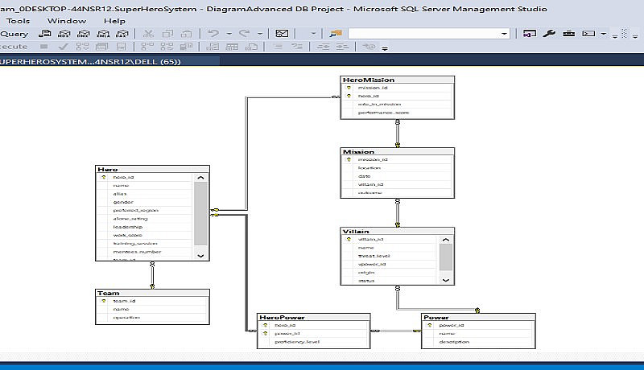The image size is (644, 370).
Task: Click Comment Out Selected Lines icon
Action: (x=278, y=47)
